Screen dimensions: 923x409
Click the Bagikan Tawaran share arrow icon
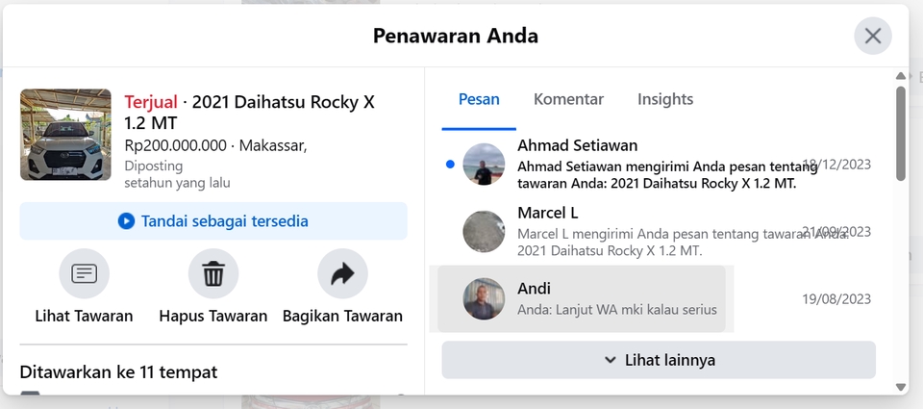point(342,274)
